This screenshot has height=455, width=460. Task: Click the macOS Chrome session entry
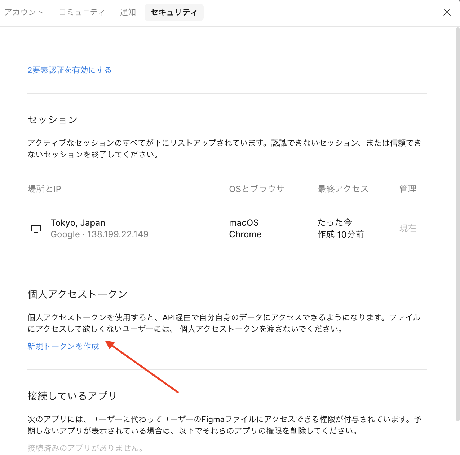tap(245, 229)
